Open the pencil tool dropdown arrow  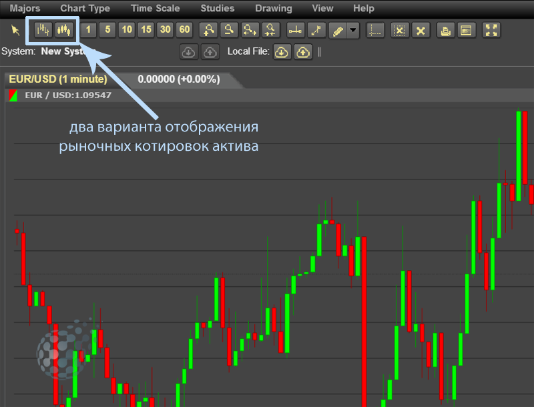click(x=353, y=31)
